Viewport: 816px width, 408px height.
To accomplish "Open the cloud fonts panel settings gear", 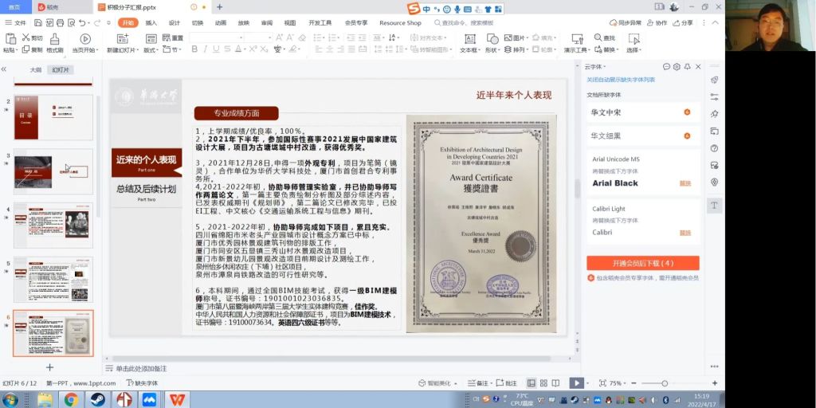I will pos(677,67).
